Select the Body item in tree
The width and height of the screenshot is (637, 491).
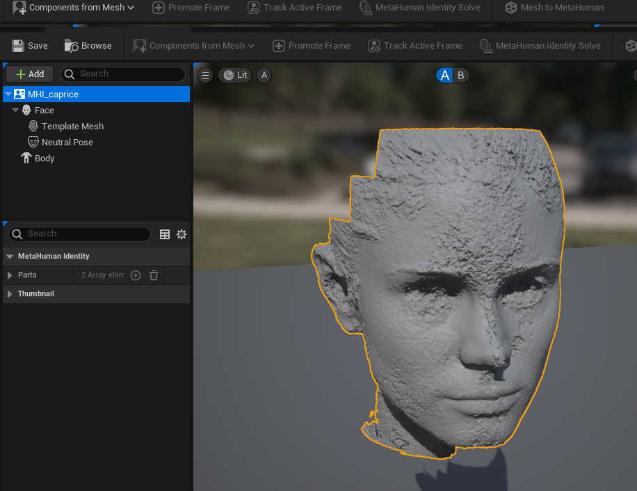(x=45, y=158)
